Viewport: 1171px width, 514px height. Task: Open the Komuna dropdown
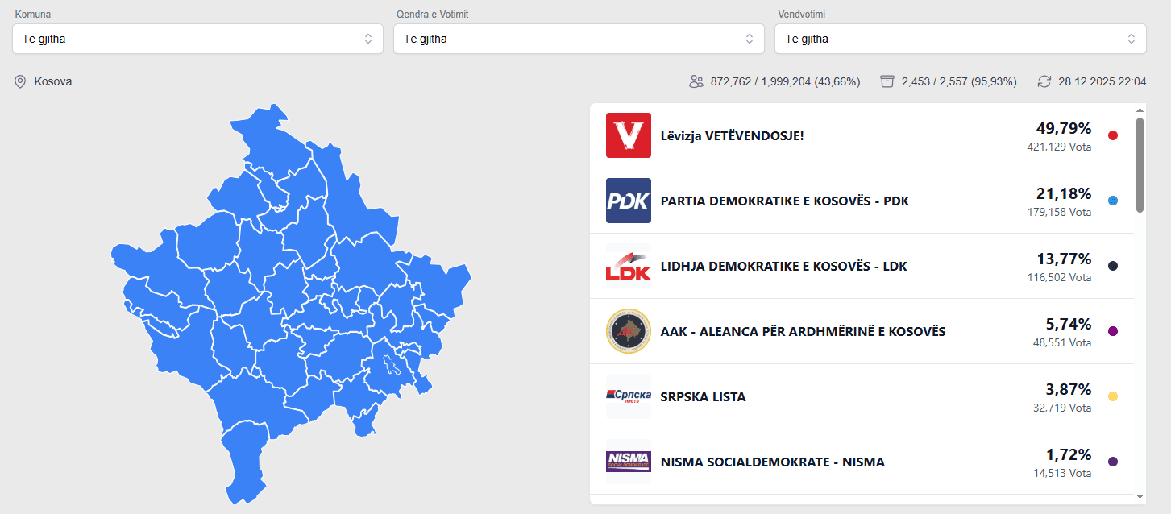pos(197,38)
